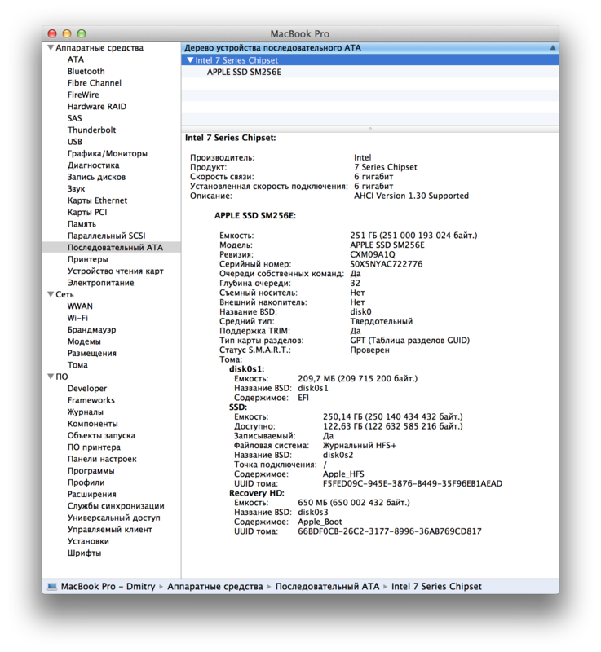Select Диагностика in the sidebar
The width and height of the screenshot is (601, 652).
94,165
